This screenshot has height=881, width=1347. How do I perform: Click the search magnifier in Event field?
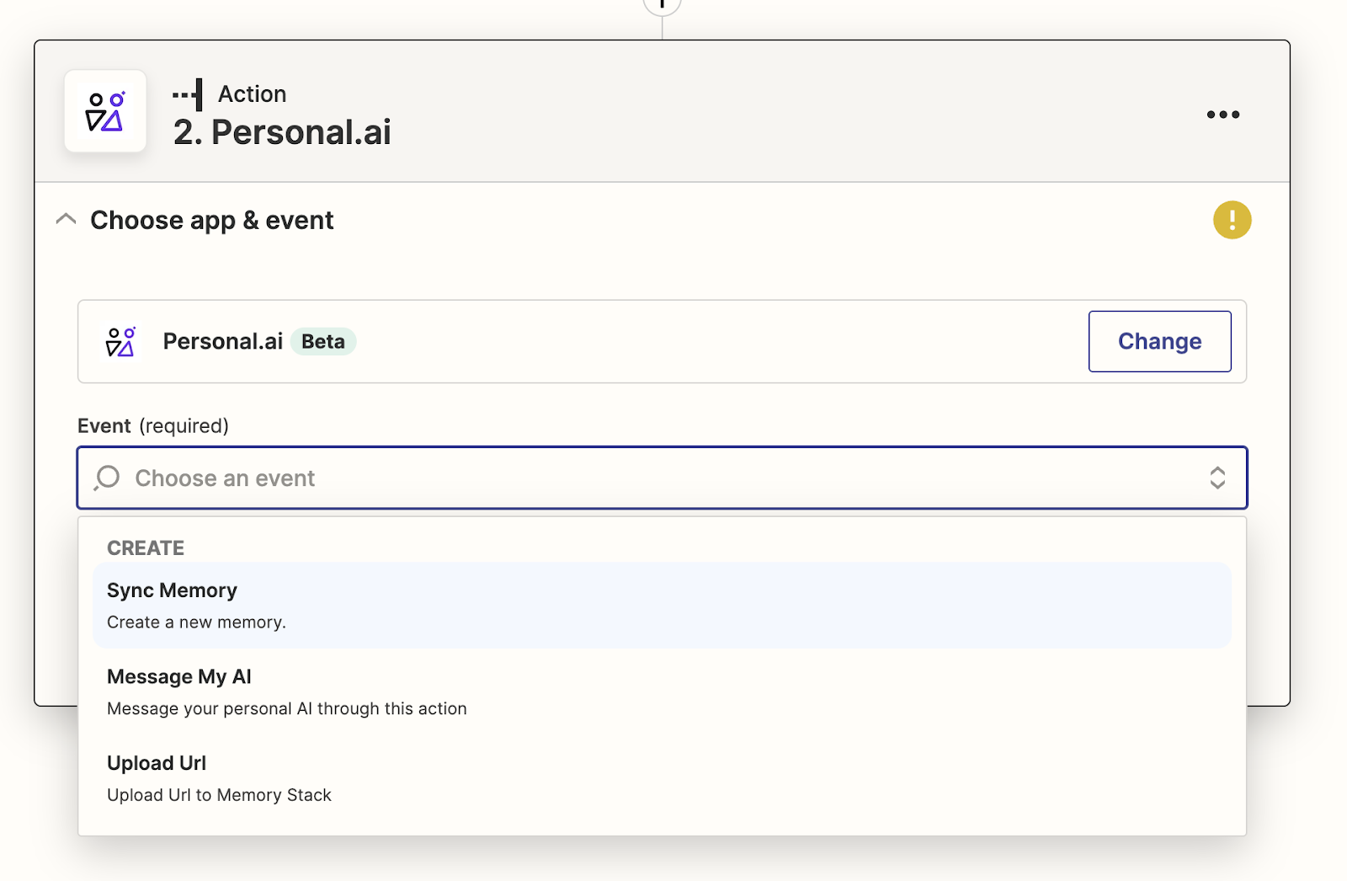pos(108,478)
